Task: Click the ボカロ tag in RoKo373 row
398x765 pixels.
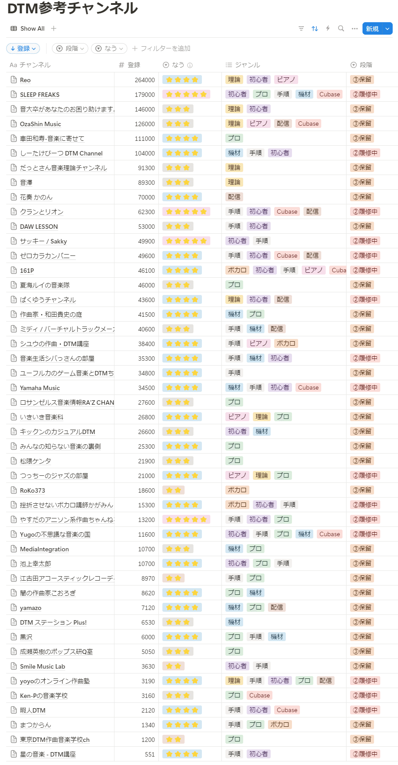Action: pyautogui.click(x=237, y=490)
